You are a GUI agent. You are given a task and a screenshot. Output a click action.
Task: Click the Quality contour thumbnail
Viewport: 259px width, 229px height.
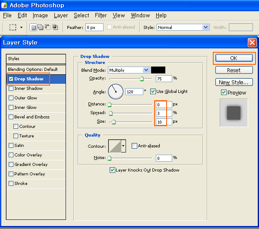click(115, 146)
